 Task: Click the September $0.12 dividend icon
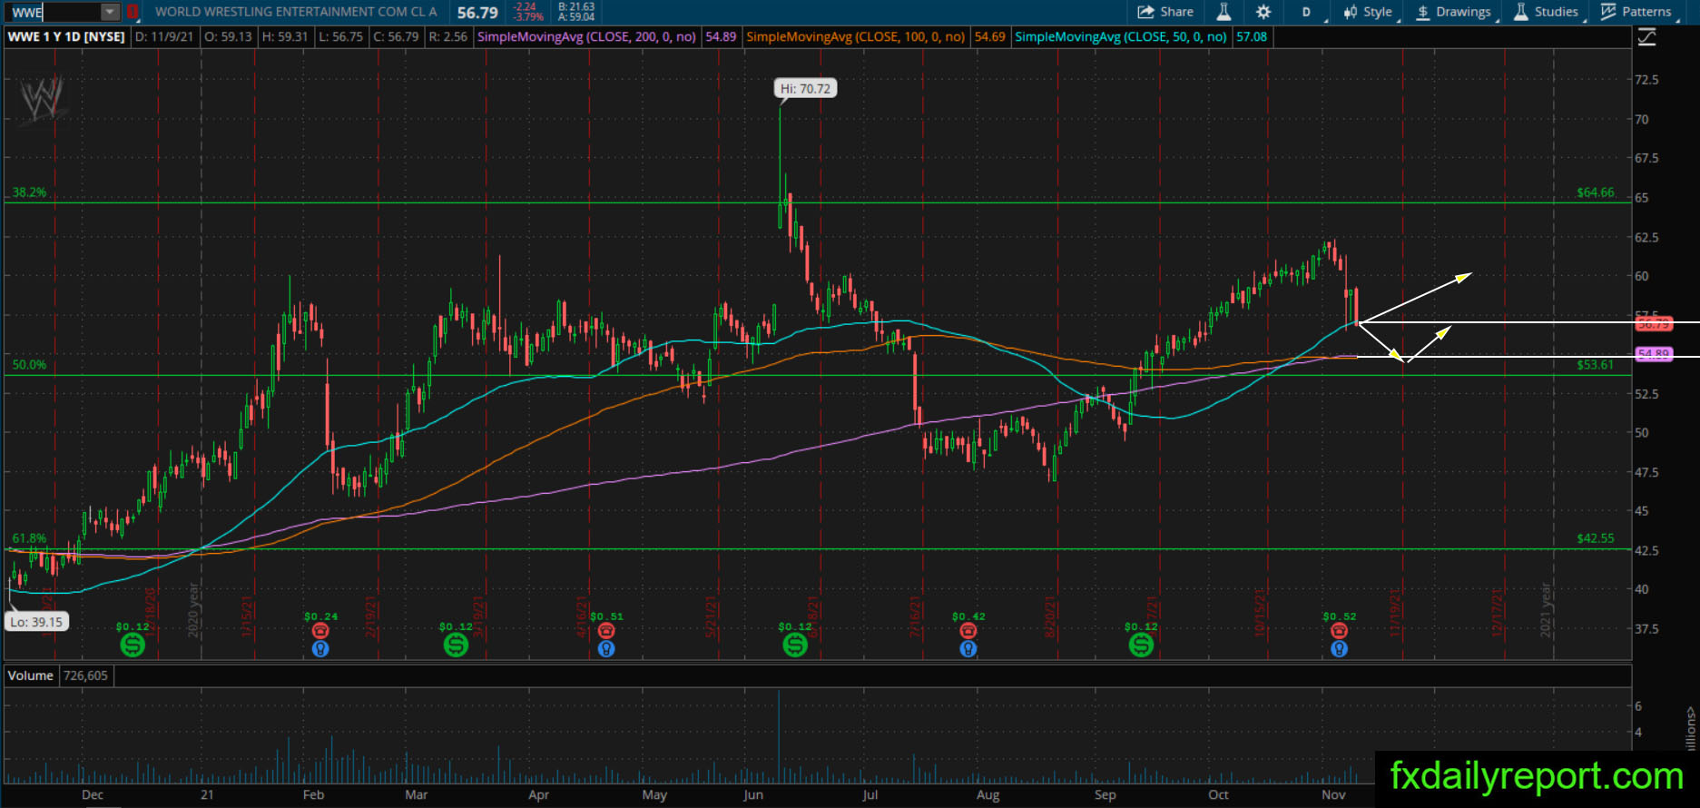[1141, 645]
